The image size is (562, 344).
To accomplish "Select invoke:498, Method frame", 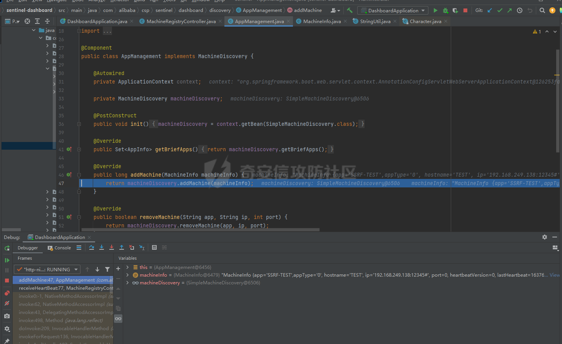I will click(x=63, y=320).
